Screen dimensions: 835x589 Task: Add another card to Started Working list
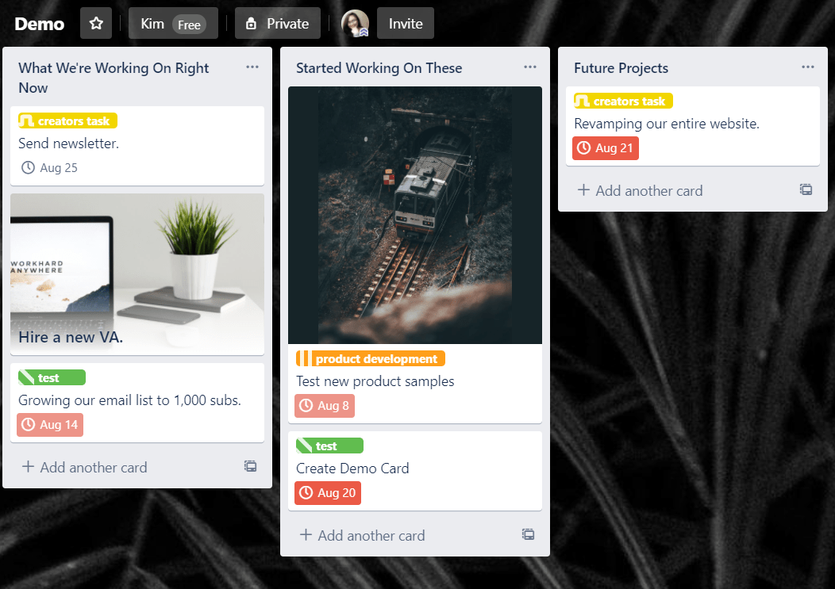click(x=362, y=535)
